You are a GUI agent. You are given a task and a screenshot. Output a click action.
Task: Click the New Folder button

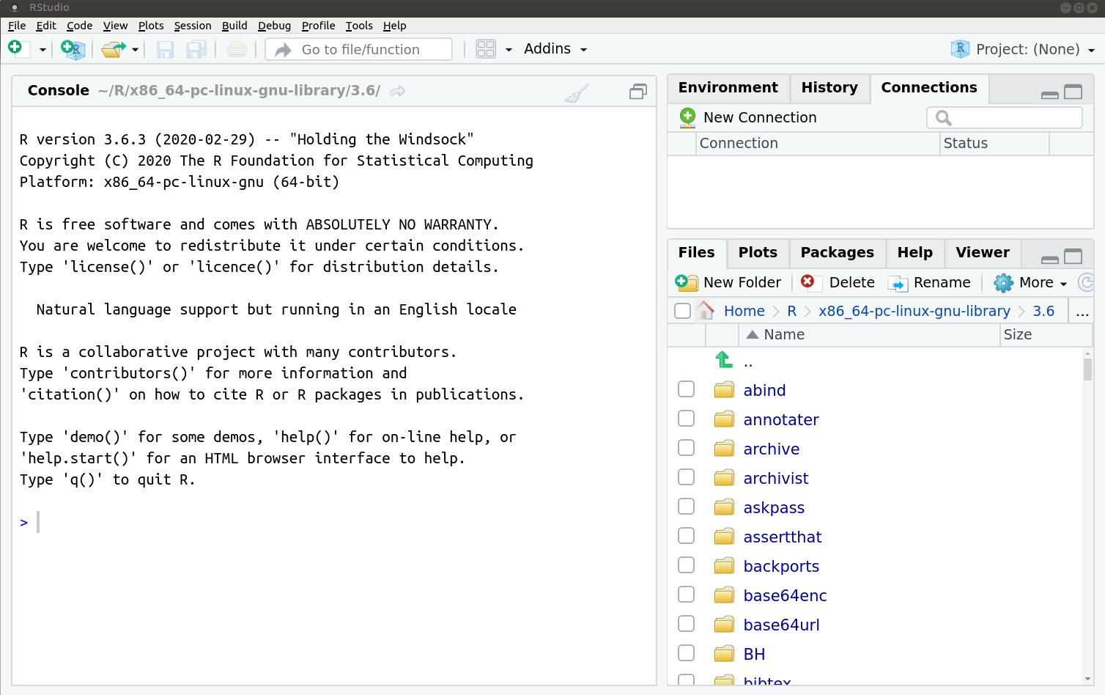pos(728,282)
